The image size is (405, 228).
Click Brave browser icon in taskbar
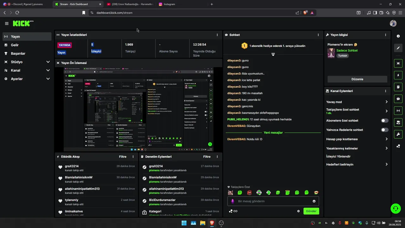coord(212,223)
